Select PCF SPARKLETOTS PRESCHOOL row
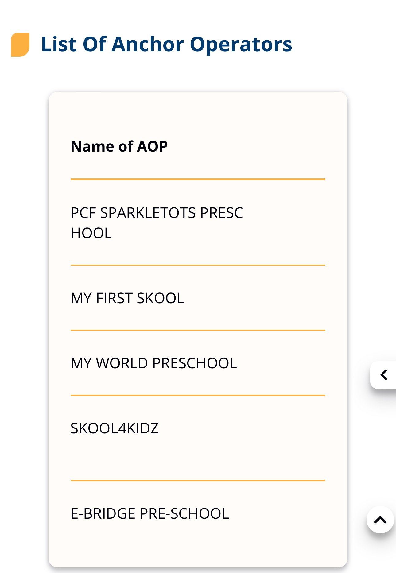Viewport: 396px width, 573px height. tap(198, 223)
